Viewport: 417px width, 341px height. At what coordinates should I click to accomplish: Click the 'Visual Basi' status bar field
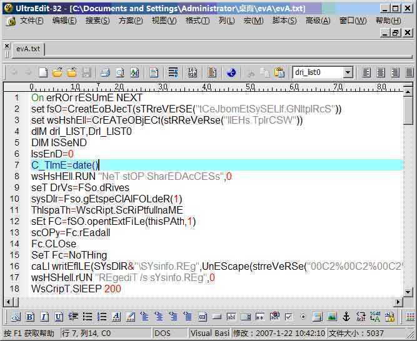point(210,333)
